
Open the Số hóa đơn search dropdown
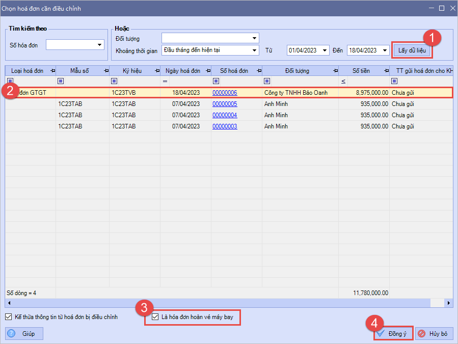click(99, 45)
